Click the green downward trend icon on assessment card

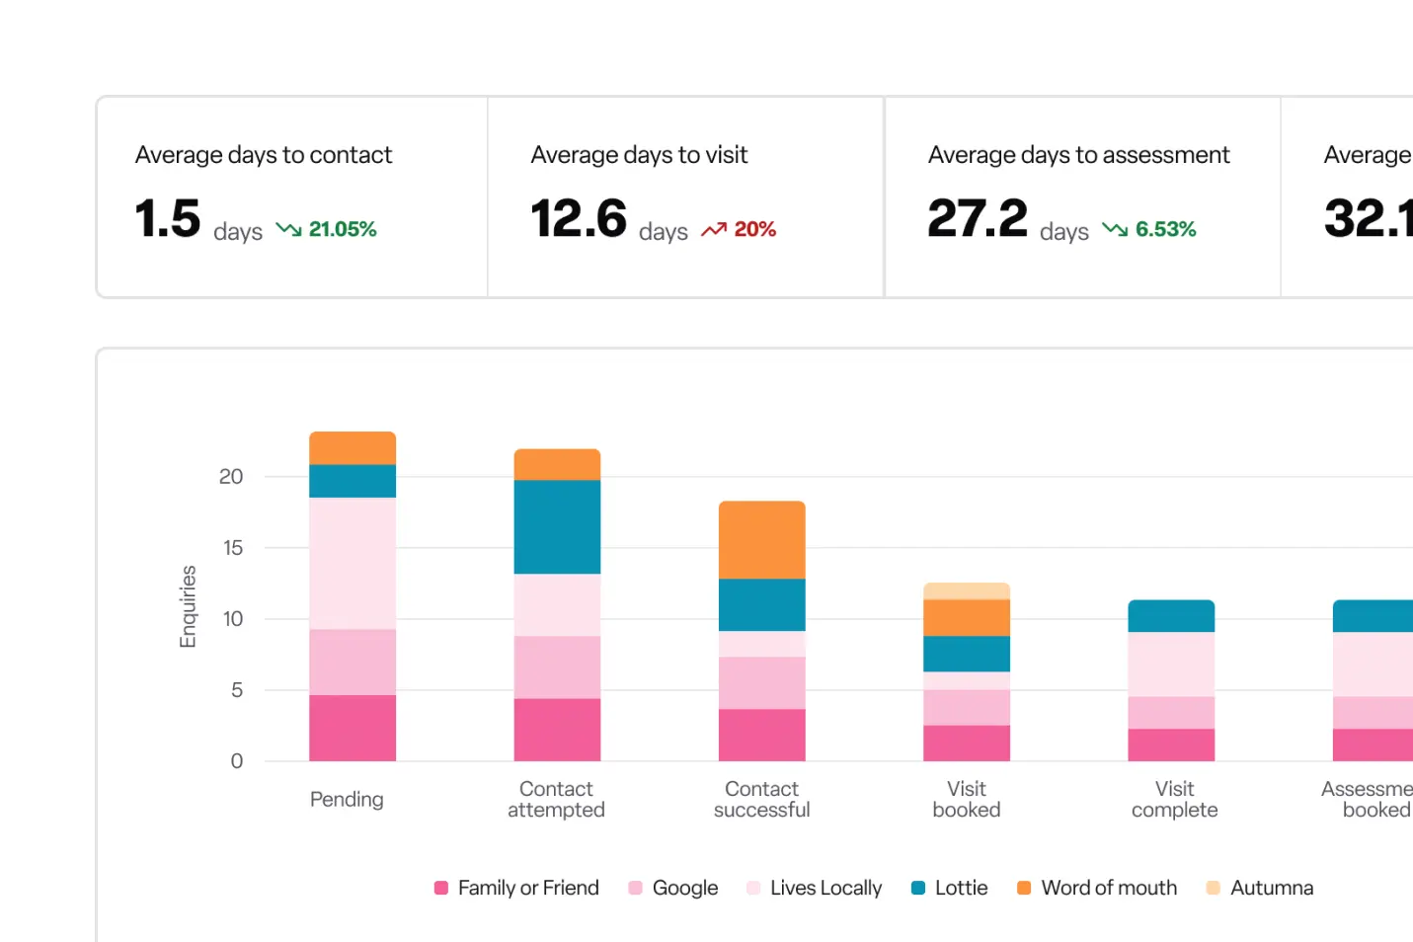tap(1116, 230)
